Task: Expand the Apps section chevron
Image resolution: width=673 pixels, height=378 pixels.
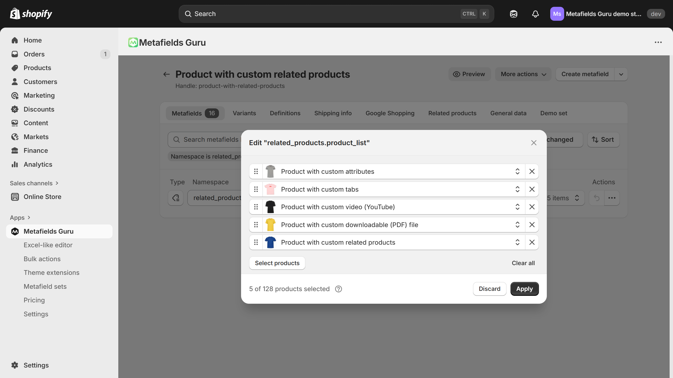Action: (29, 218)
